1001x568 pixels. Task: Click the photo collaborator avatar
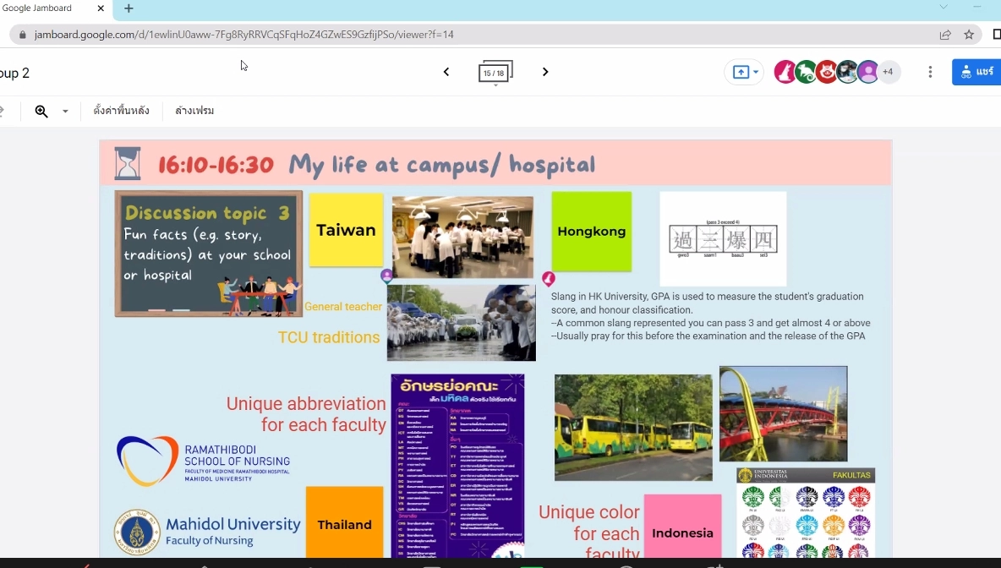point(847,72)
